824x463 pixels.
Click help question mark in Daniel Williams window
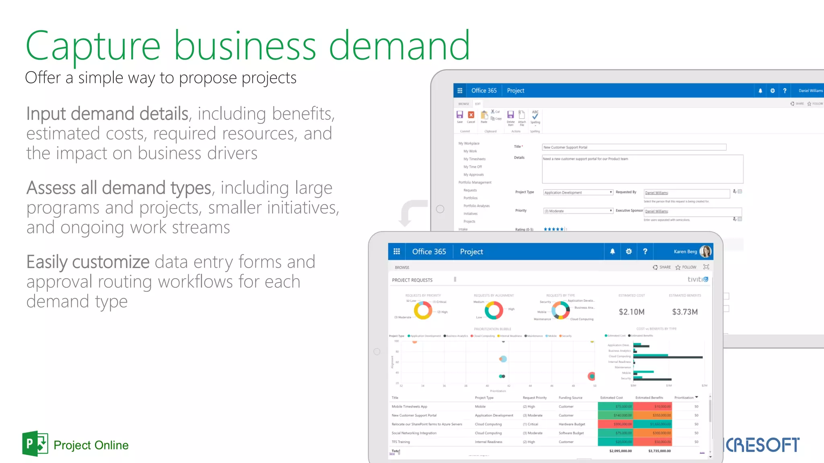point(785,91)
